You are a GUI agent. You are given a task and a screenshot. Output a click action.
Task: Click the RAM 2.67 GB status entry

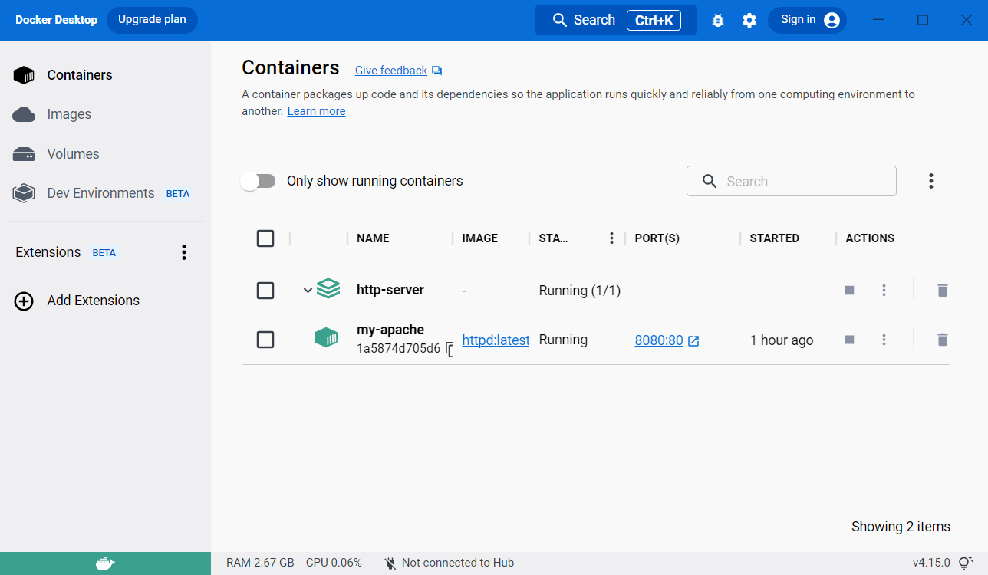(x=260, y=563)
